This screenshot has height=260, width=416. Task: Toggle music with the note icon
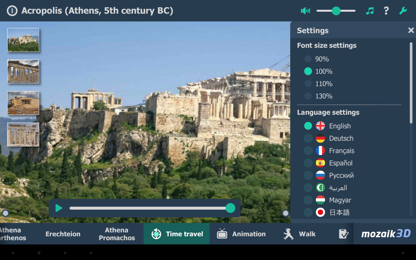coord(370,11)
